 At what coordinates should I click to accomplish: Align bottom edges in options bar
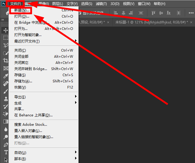pos(168,13)
